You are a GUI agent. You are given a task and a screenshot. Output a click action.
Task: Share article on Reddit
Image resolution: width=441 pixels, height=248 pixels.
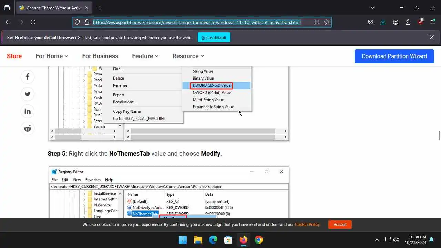(28, 128)
